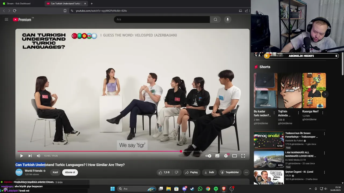The image size is (344, 193).
Task: Open more actions menu beside Teşekkürler
Action: click(246, 172)
